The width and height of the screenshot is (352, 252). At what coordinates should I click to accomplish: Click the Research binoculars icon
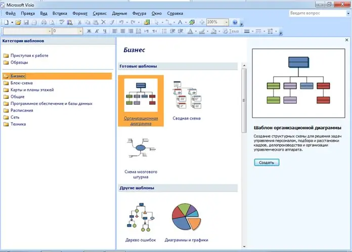coord(70,22)
